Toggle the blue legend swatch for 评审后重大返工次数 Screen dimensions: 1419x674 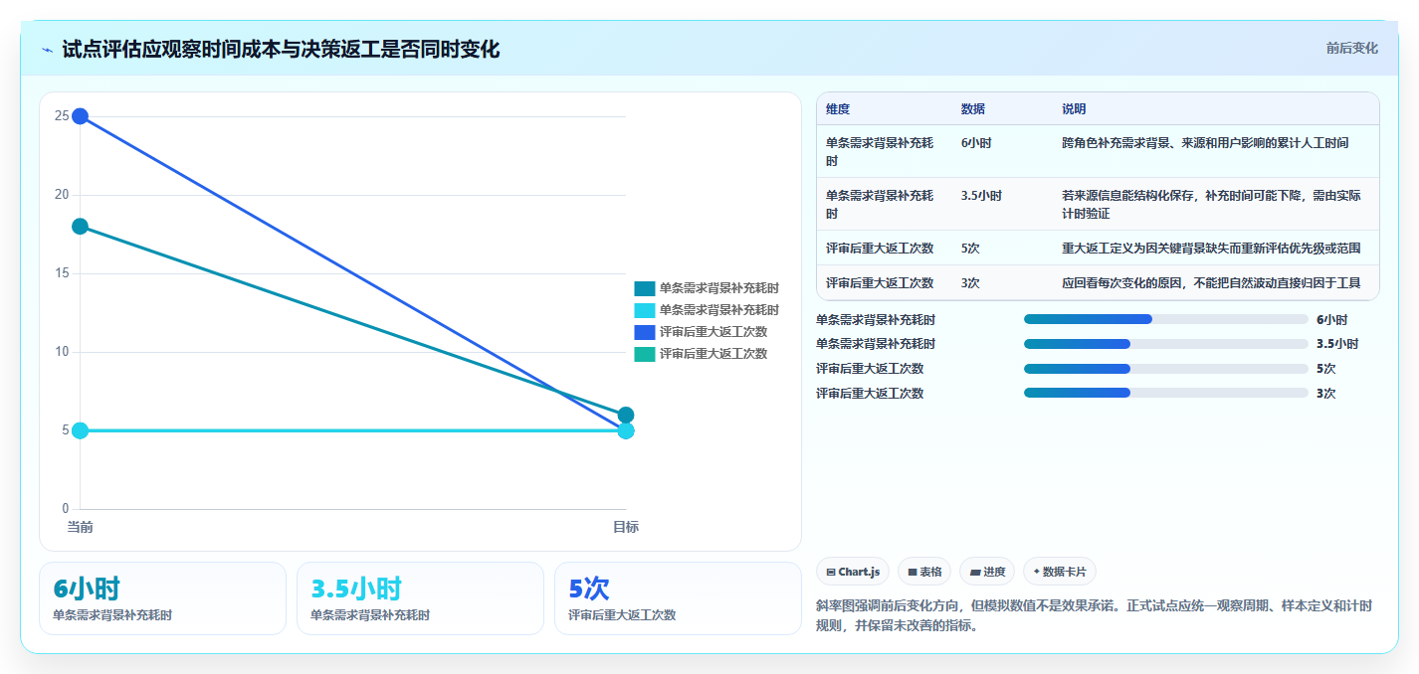coord(645,332)
